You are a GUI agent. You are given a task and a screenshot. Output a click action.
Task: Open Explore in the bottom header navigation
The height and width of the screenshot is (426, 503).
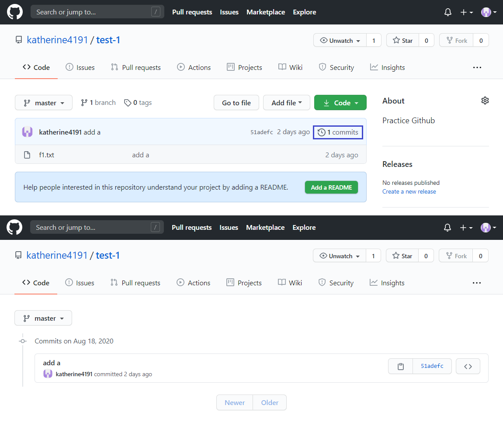tap(304, 228)
